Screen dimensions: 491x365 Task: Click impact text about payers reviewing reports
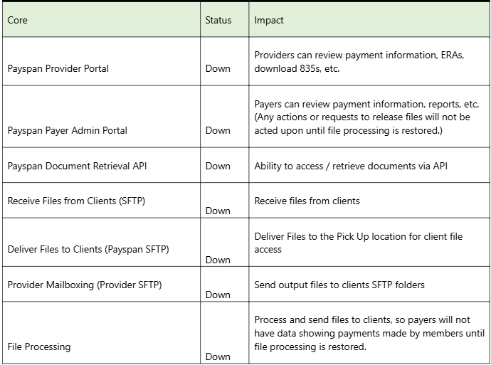pos(366,117)
